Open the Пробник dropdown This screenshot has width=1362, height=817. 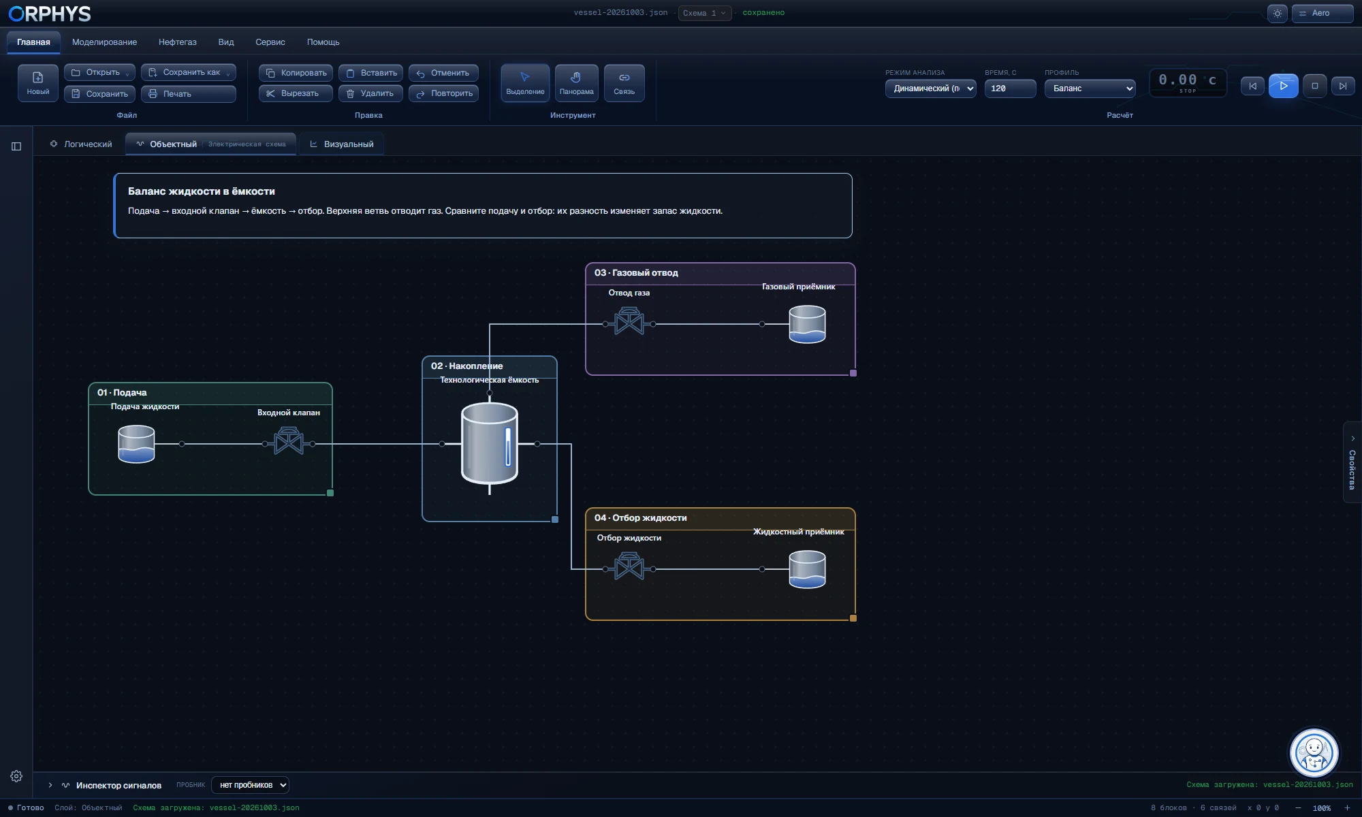pyautogui.click(x=250, y=785)
